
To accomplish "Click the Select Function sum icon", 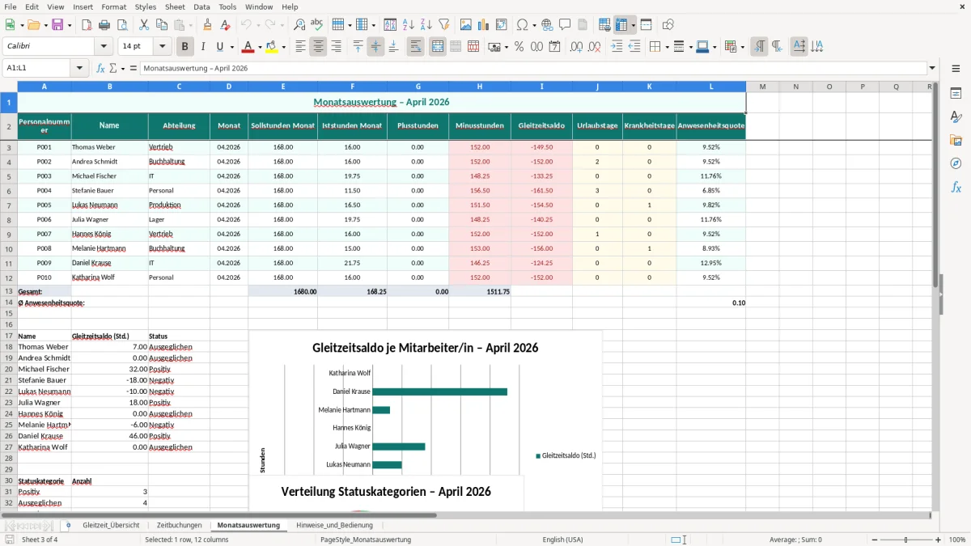I will pos(113,68).
